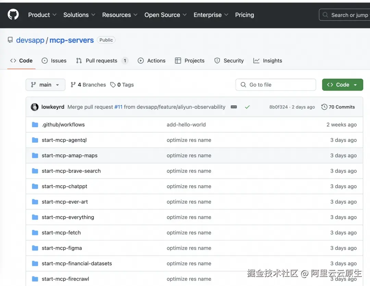The image size is (370, 286).
Task: Open the start-mcp-ever-art folder
Action: coord(65,201)
